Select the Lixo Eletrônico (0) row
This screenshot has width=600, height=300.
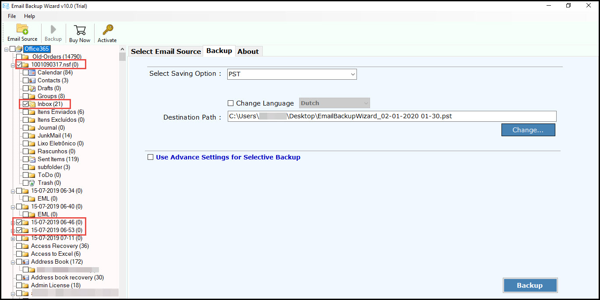coord(60,143)
